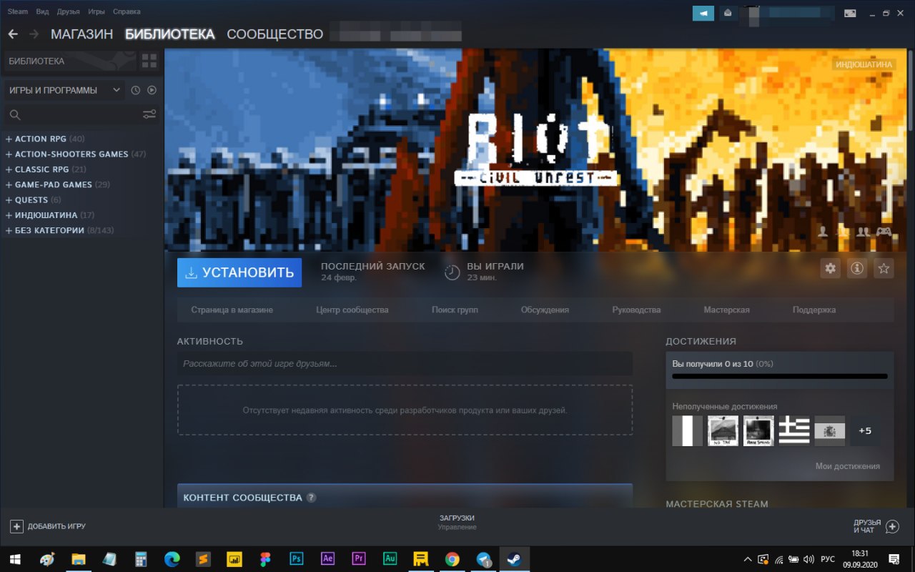The width and height of the screenshot is (915, 572).
Task: Open Обсуждения link
Action: click(x=545, y=310)
